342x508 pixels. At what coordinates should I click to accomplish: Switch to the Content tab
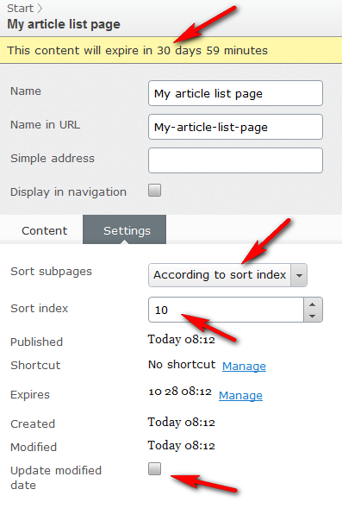point(45,230)
